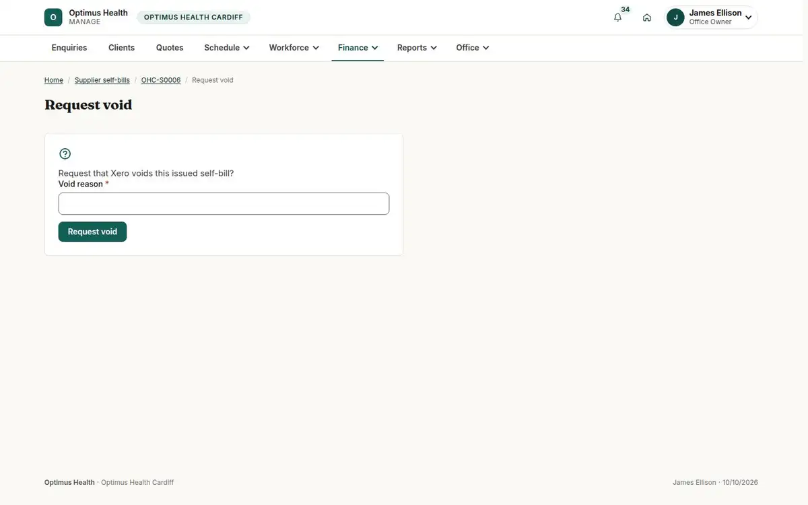Viewport: 808px width, 505px height.
Task: Expand the Finance dropdown menu
Action: point(358,48)
